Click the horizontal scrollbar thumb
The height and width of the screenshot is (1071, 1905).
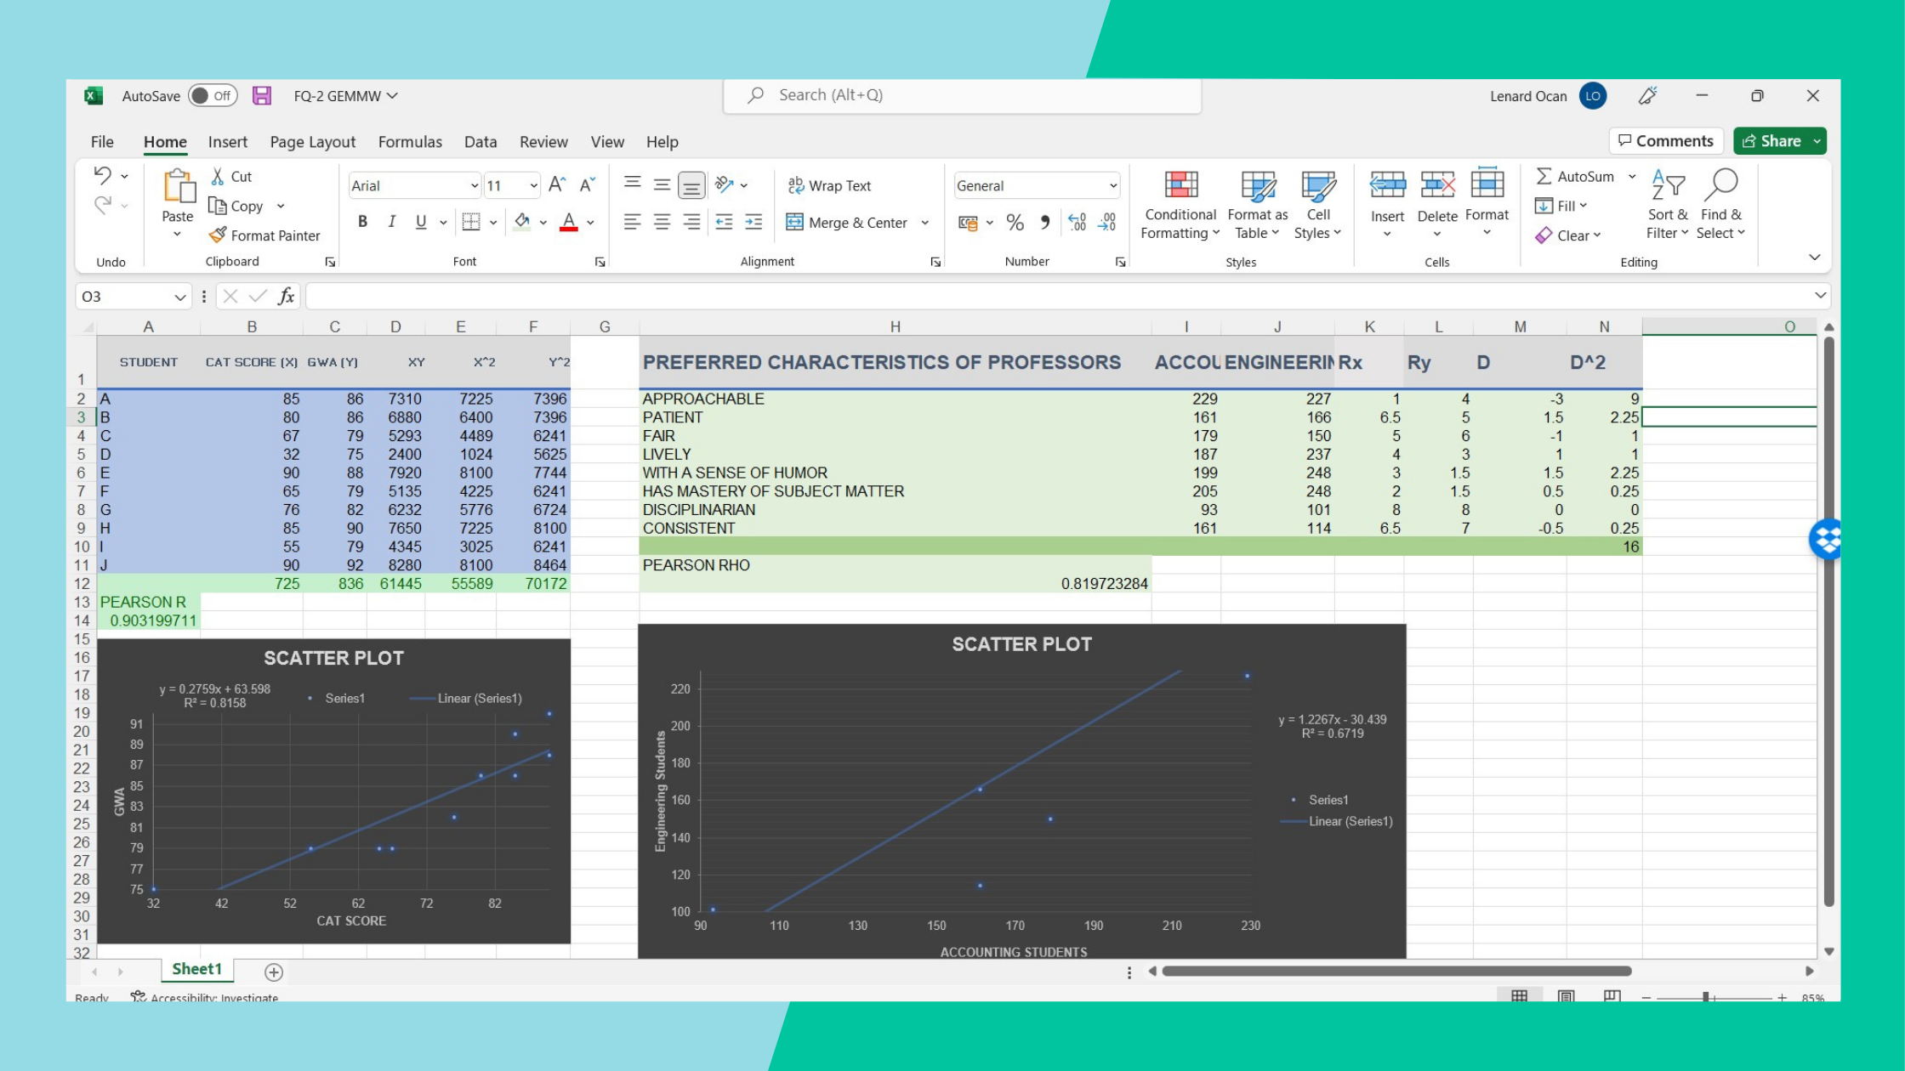(1396, 971)
